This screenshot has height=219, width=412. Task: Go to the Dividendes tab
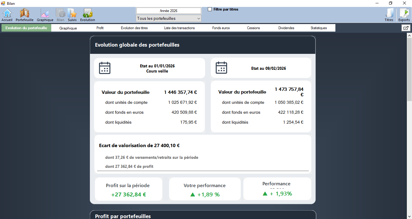click(x=286, y=28)
